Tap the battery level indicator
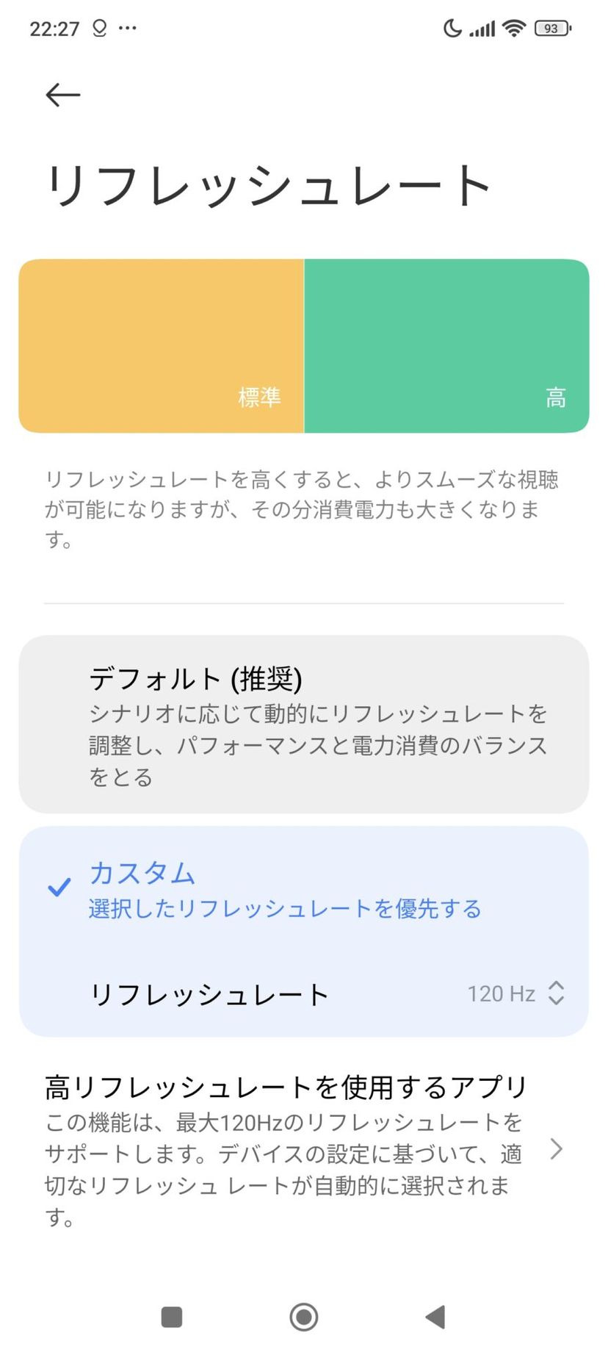The width and height of the screenshot is (608, 1352). click(552, 29)
